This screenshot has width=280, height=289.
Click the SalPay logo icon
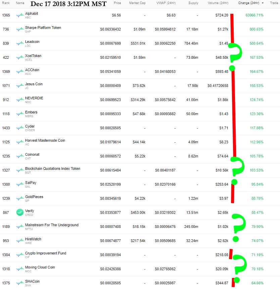[20, 185]
